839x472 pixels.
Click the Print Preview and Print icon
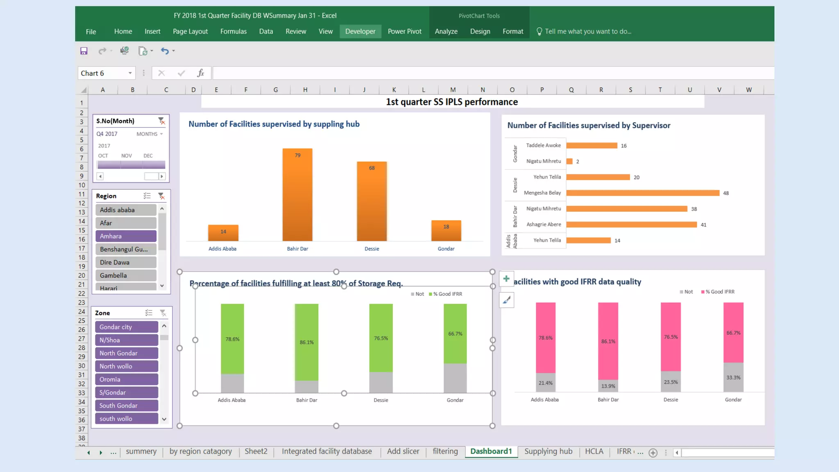(124, 51)
